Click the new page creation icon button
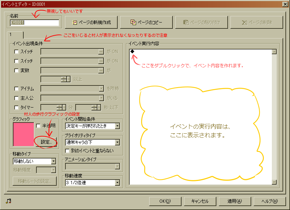 tap(90, 23)
